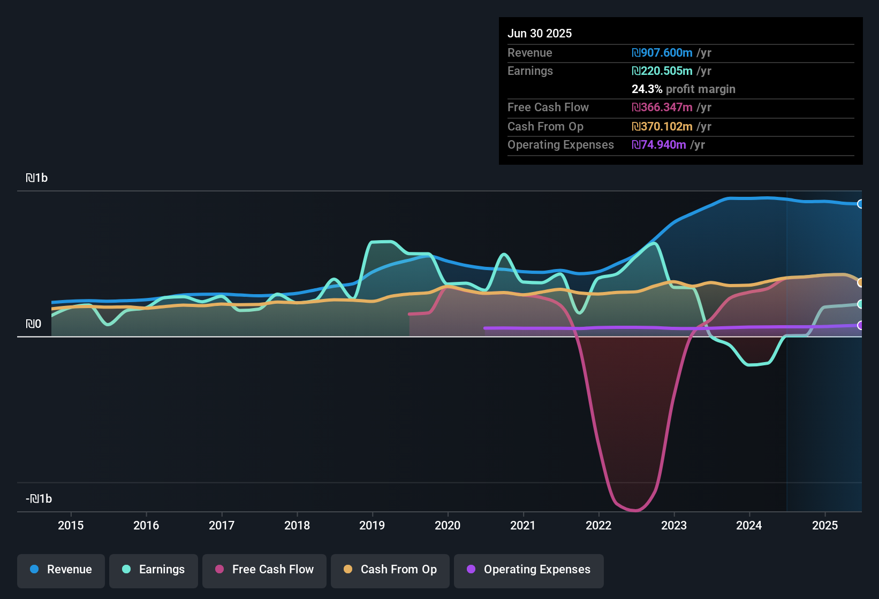Select the pink Free Cash Flow dot

tap(219, 570)
